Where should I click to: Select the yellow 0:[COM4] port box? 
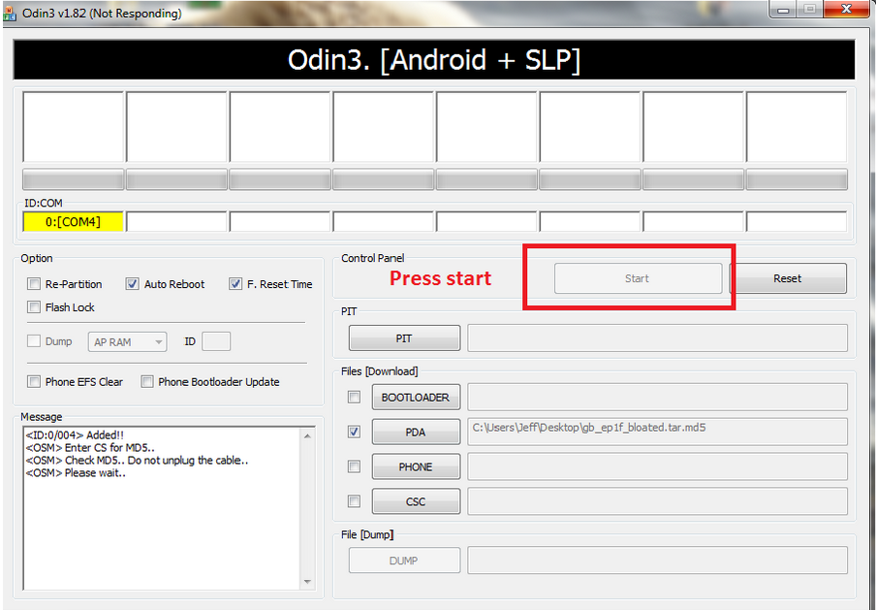pos(74,222)
